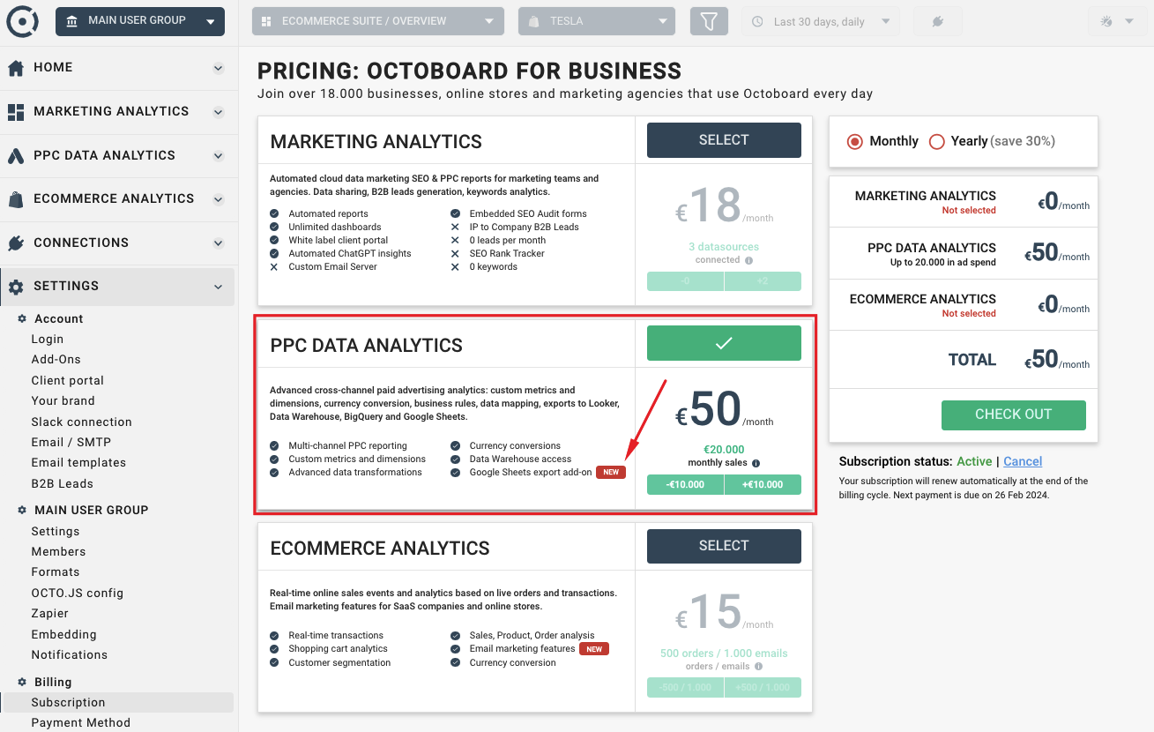Click the CHECK OUT button
Image resolution: width=1154 pixels, height=732 pixels.
[x=1014, y=415]
